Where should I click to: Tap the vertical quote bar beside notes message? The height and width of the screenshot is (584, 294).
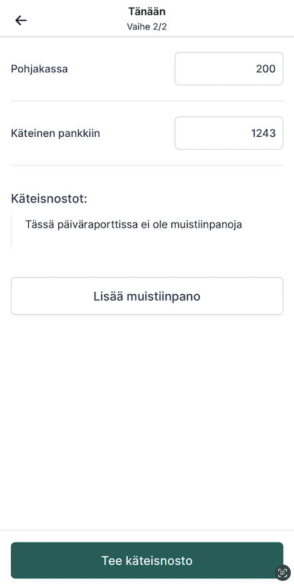tap(11, 231)
